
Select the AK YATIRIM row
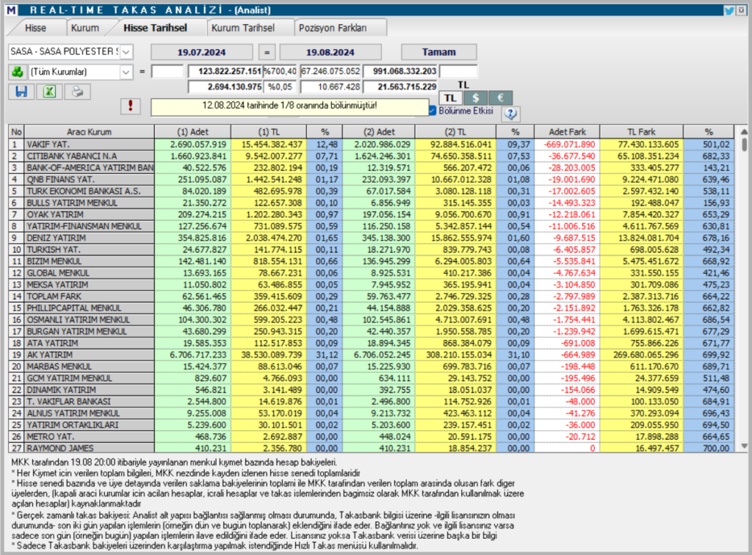pyautogui.click(x=372, y=355)
